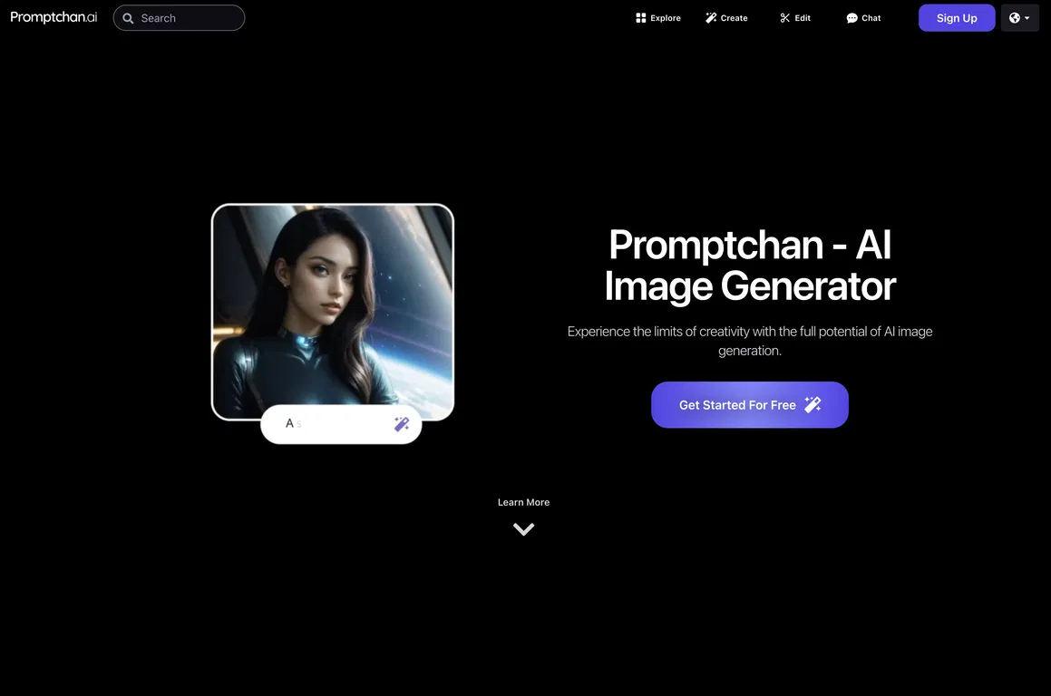1051x696 pixels.
Task: Click the Sign Up button
Action: [957, 18]
